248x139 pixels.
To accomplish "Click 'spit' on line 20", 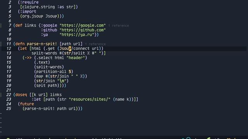I will pyautogui.click(x=41, y=85).
